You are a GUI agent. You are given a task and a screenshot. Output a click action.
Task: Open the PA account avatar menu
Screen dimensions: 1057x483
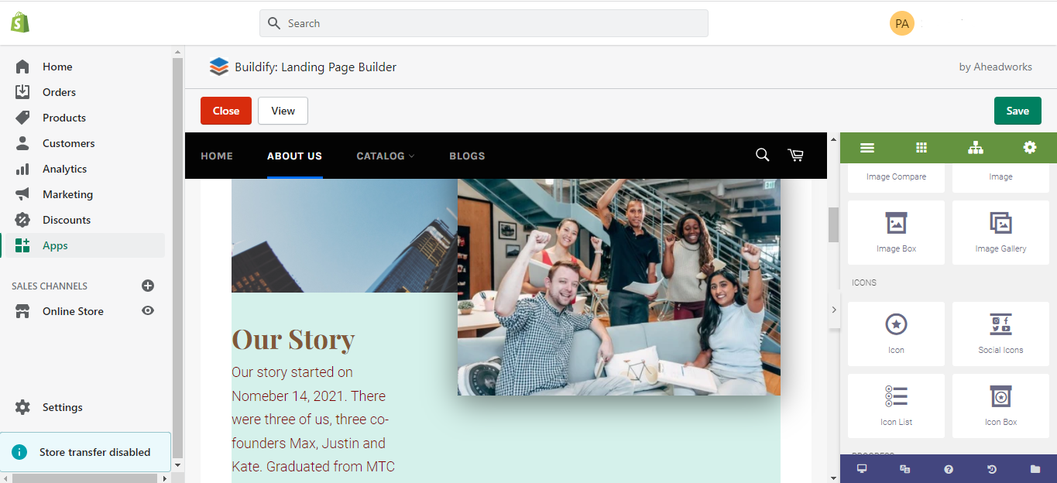click(902, 23)
